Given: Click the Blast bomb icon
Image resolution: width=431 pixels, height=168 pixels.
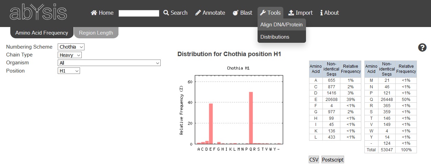Looking at the screenshot, I should tap(236, 13).
